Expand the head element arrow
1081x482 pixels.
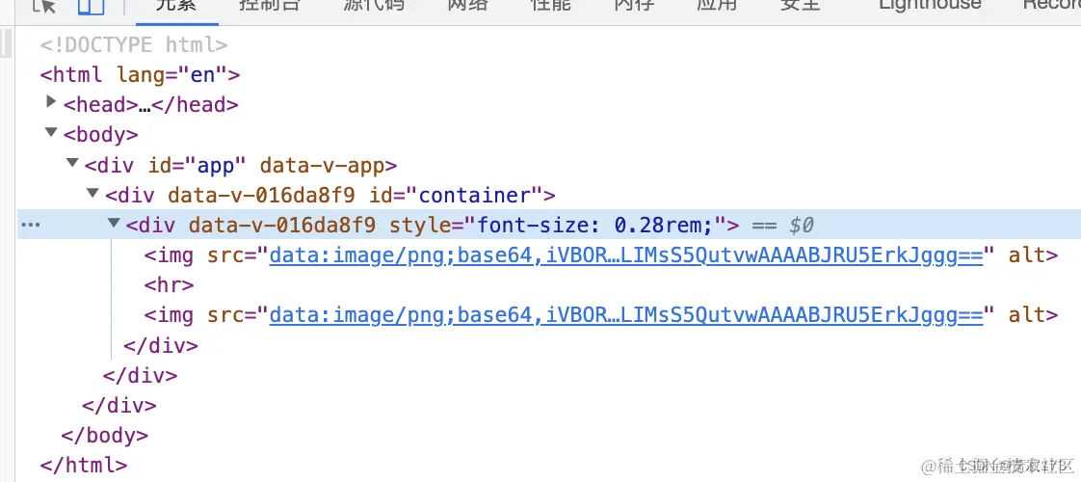50,102
